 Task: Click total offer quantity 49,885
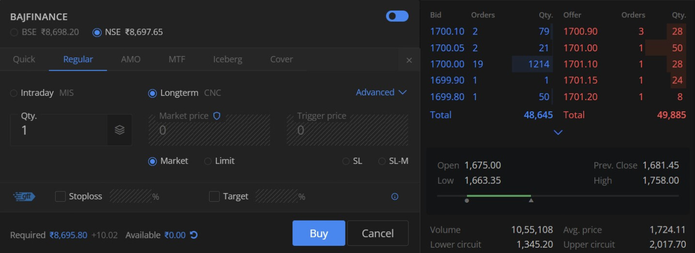point(671,115)
